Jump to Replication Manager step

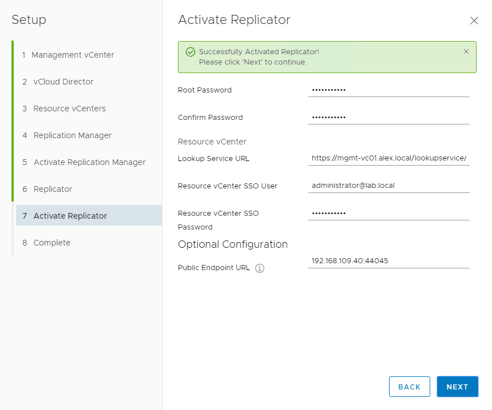[72, 135]
